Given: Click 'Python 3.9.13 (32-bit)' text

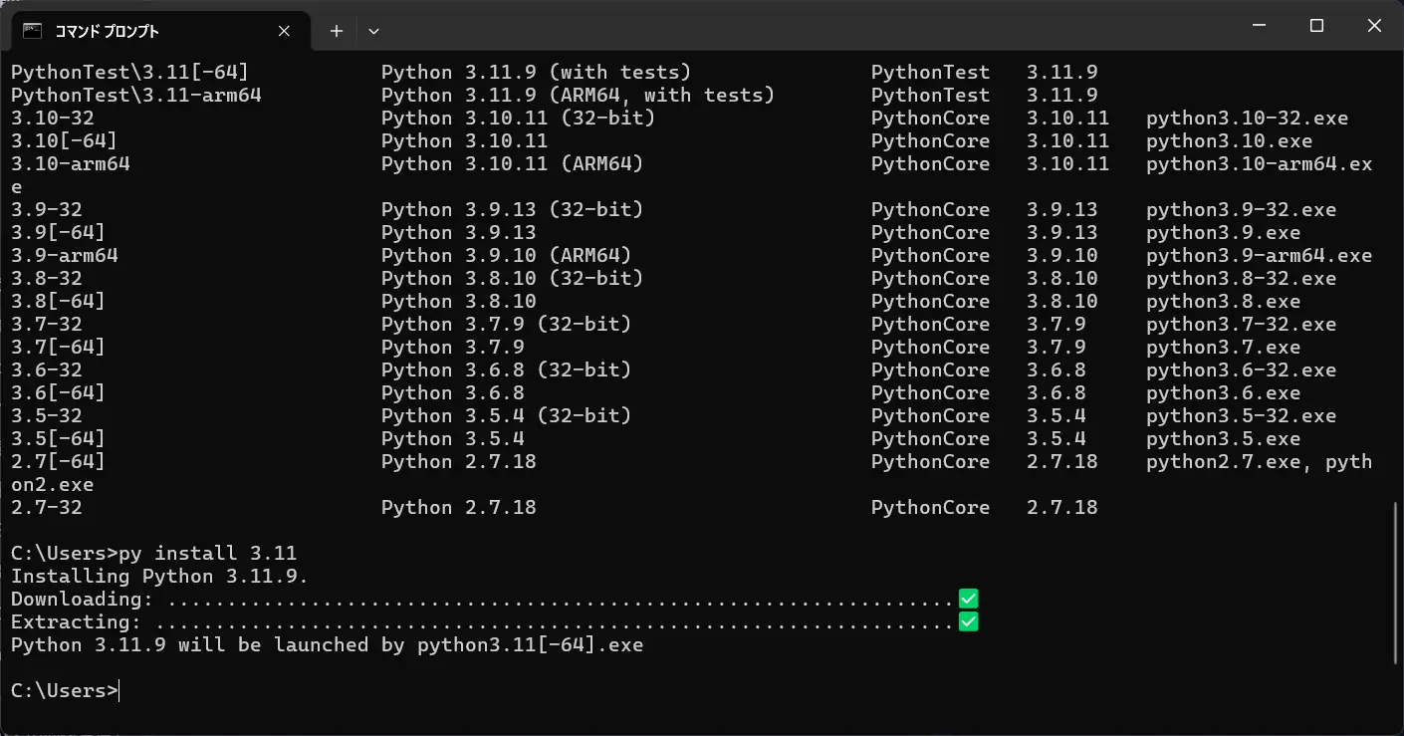Looking at the screenshot, I should tap(512, 209).
